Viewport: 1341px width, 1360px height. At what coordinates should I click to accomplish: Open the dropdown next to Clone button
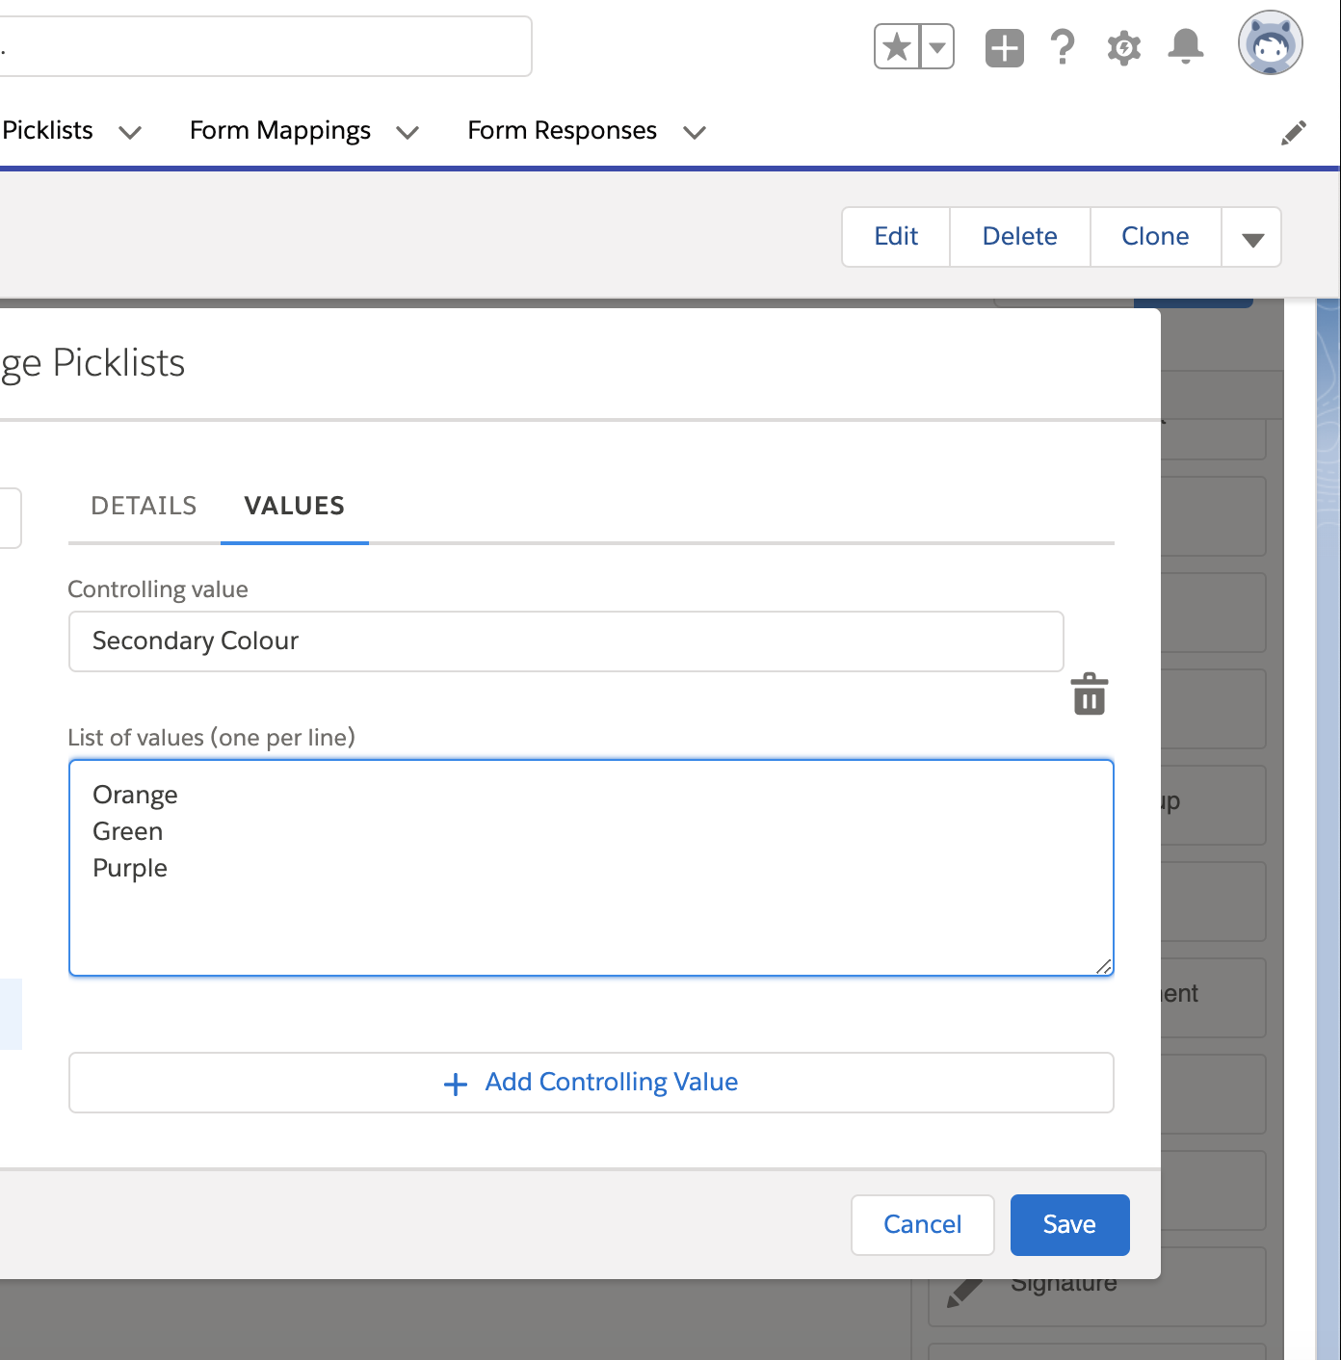(1250, 237)
